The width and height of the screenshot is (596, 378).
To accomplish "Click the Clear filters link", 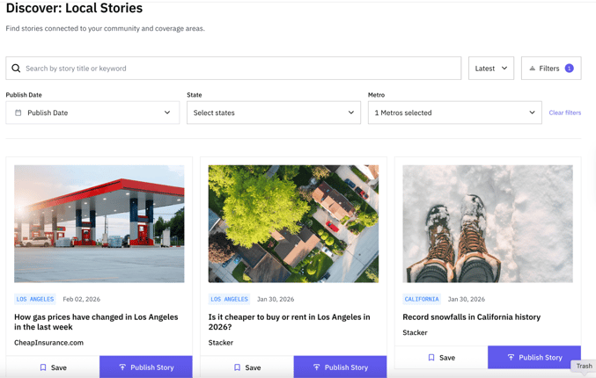I will point(564,113).
